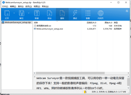Click the Webcam Surveyor description comment text
The image size is (131, 95).
pyautogui.click(x=80, y=83)
